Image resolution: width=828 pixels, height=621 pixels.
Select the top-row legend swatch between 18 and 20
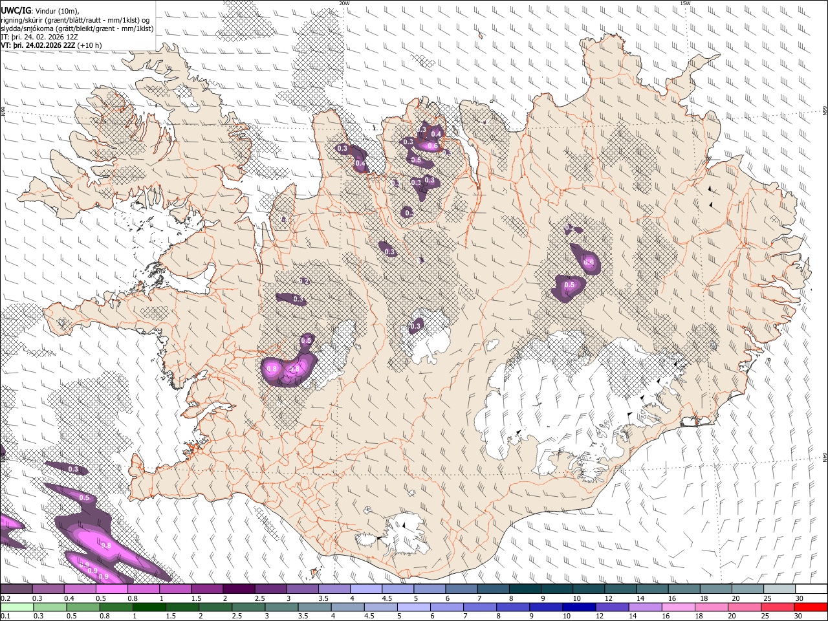(x=715, y=589)
